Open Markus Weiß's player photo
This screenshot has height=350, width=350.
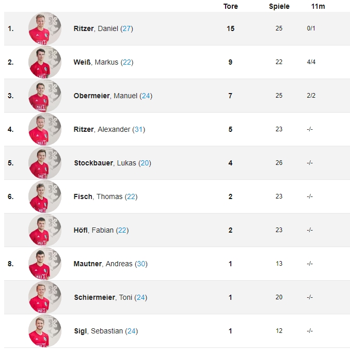click(45, 62)
